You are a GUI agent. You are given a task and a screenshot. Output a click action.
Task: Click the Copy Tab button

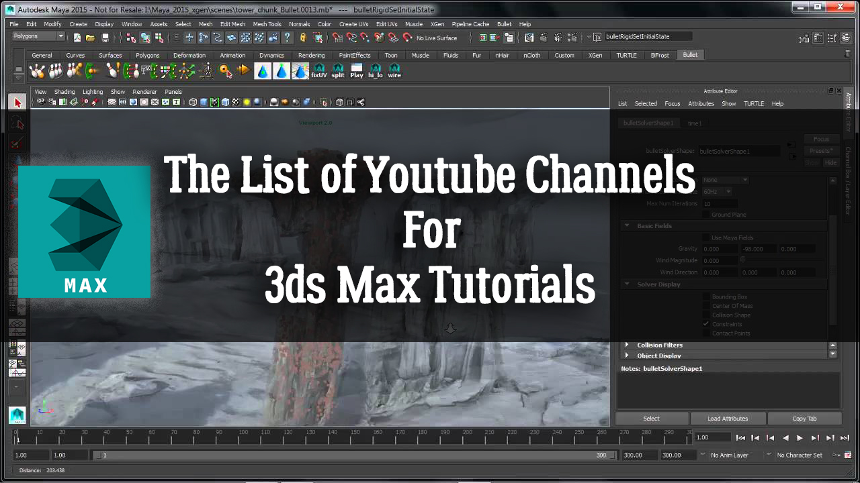click(x=804, y=419)
